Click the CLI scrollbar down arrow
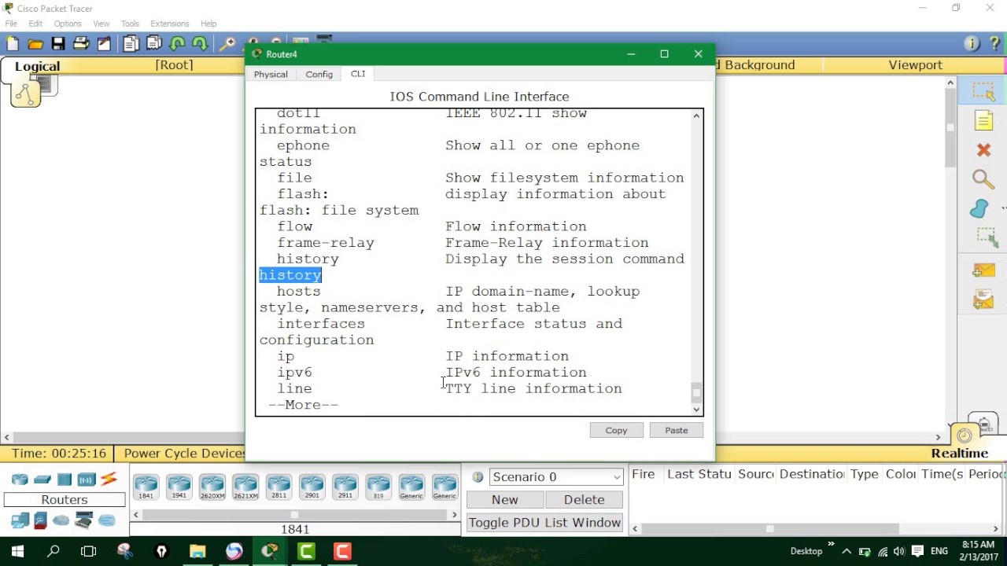 click(696, 409)
